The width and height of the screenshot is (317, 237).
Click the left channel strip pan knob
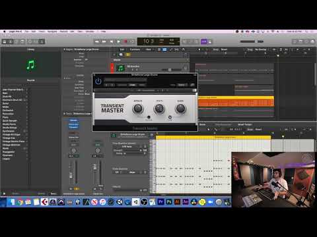point(74,151)
